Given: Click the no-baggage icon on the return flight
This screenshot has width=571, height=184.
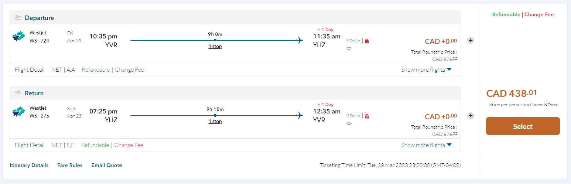Looking at the screenshot, I should pyautogui.click(x=367, y=116).
